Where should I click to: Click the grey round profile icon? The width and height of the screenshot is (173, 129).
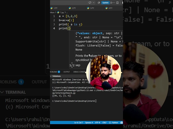(99, 3)
